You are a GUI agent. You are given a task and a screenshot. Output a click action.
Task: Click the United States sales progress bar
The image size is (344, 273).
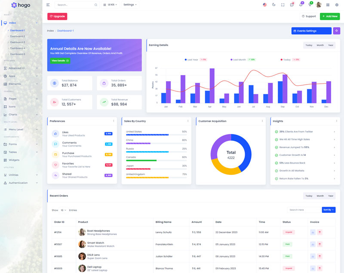coord(147,135)
